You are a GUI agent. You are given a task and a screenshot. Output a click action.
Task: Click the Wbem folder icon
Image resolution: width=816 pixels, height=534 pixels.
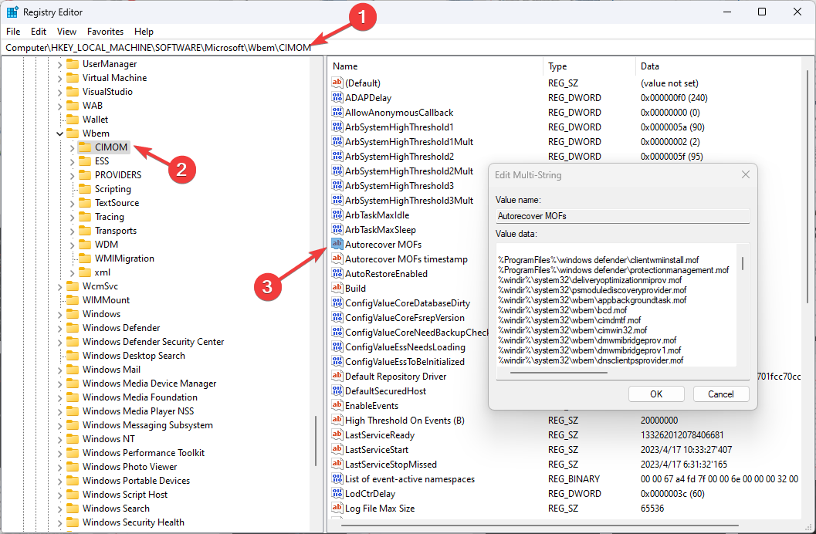(x=73, y=133)
